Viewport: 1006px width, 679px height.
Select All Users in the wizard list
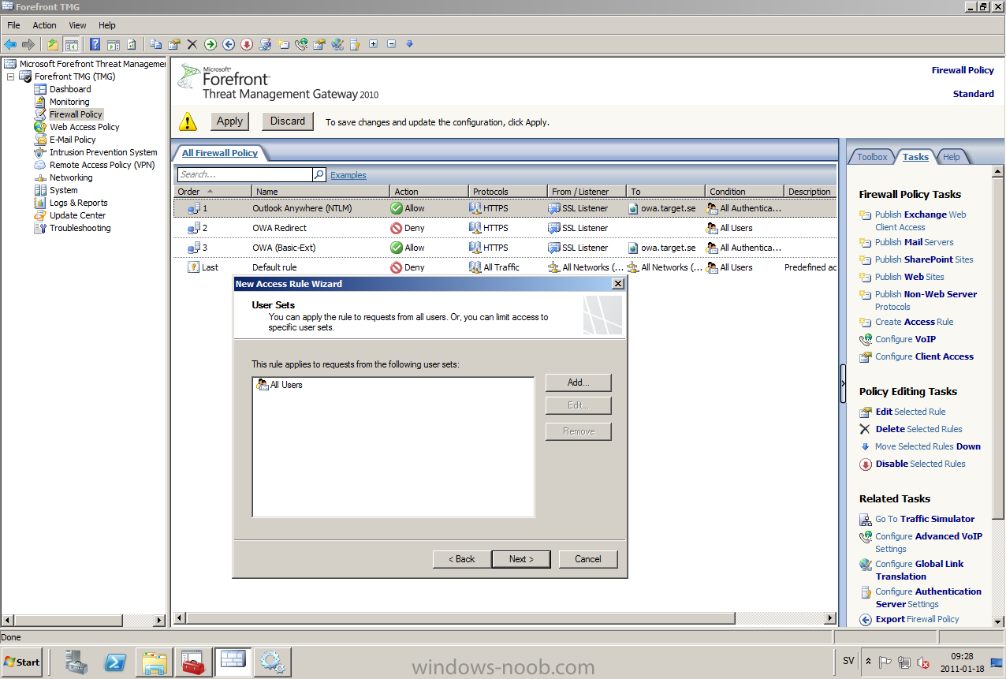point(280,385)
